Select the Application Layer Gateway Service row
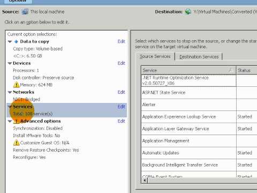 click(x=199, y=129)
